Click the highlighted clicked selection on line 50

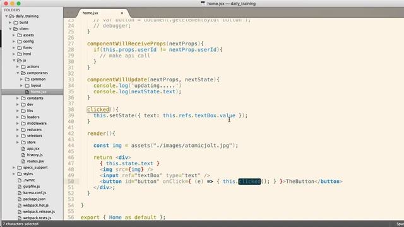tap(249, 182)
